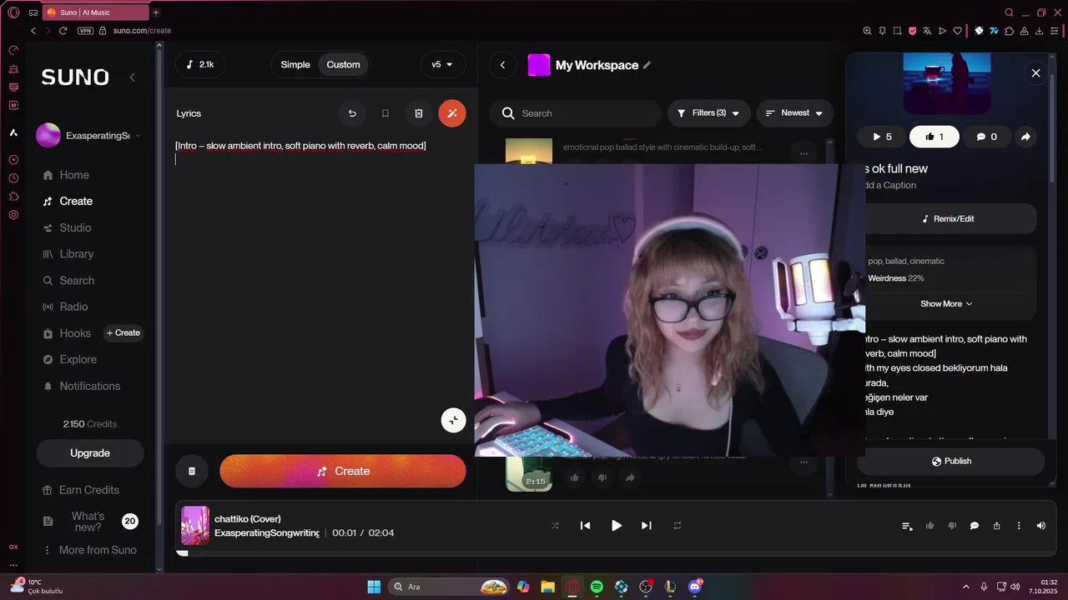Open the player's three-dot more menu
Viewport: 1068px width, 600px height.
point(1019,526)
